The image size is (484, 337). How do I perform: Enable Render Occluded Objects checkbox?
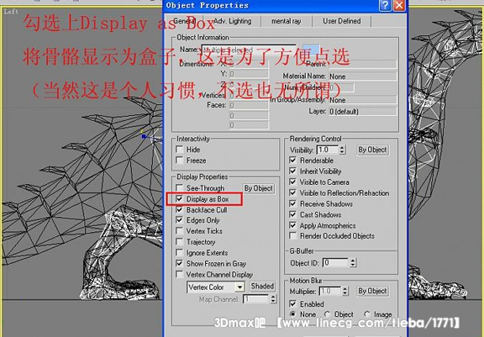[293, 236]
